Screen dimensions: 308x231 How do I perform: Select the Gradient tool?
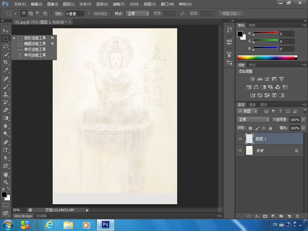click(5, 118)
